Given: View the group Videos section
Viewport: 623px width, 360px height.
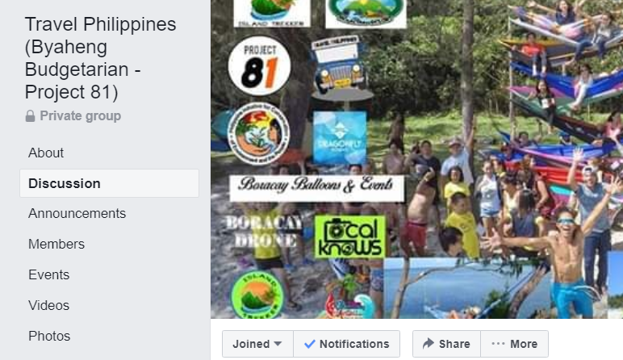Looking at the screenshot, I should coord(49,305).
